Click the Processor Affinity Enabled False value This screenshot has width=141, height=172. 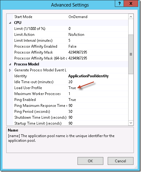click(x=73, y=46)
